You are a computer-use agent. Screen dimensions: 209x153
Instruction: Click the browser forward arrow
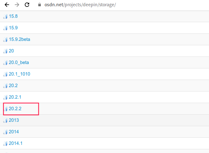(x=17, y=5)
